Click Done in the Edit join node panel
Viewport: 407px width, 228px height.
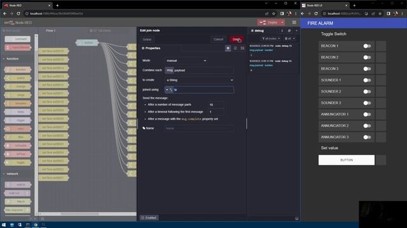(236, 39)
